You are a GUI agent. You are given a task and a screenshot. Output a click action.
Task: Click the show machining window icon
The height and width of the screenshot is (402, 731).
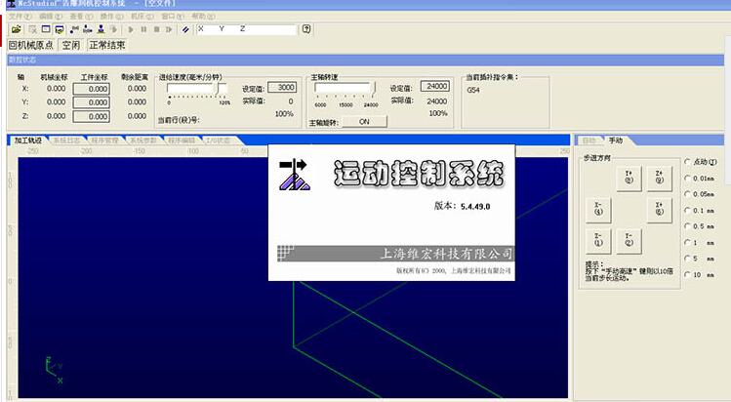[x=60, y=29]
